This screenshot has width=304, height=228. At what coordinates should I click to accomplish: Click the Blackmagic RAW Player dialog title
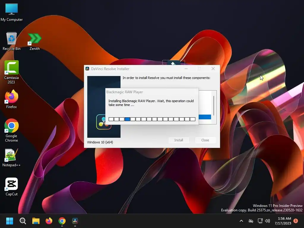(x=124, y=92)
